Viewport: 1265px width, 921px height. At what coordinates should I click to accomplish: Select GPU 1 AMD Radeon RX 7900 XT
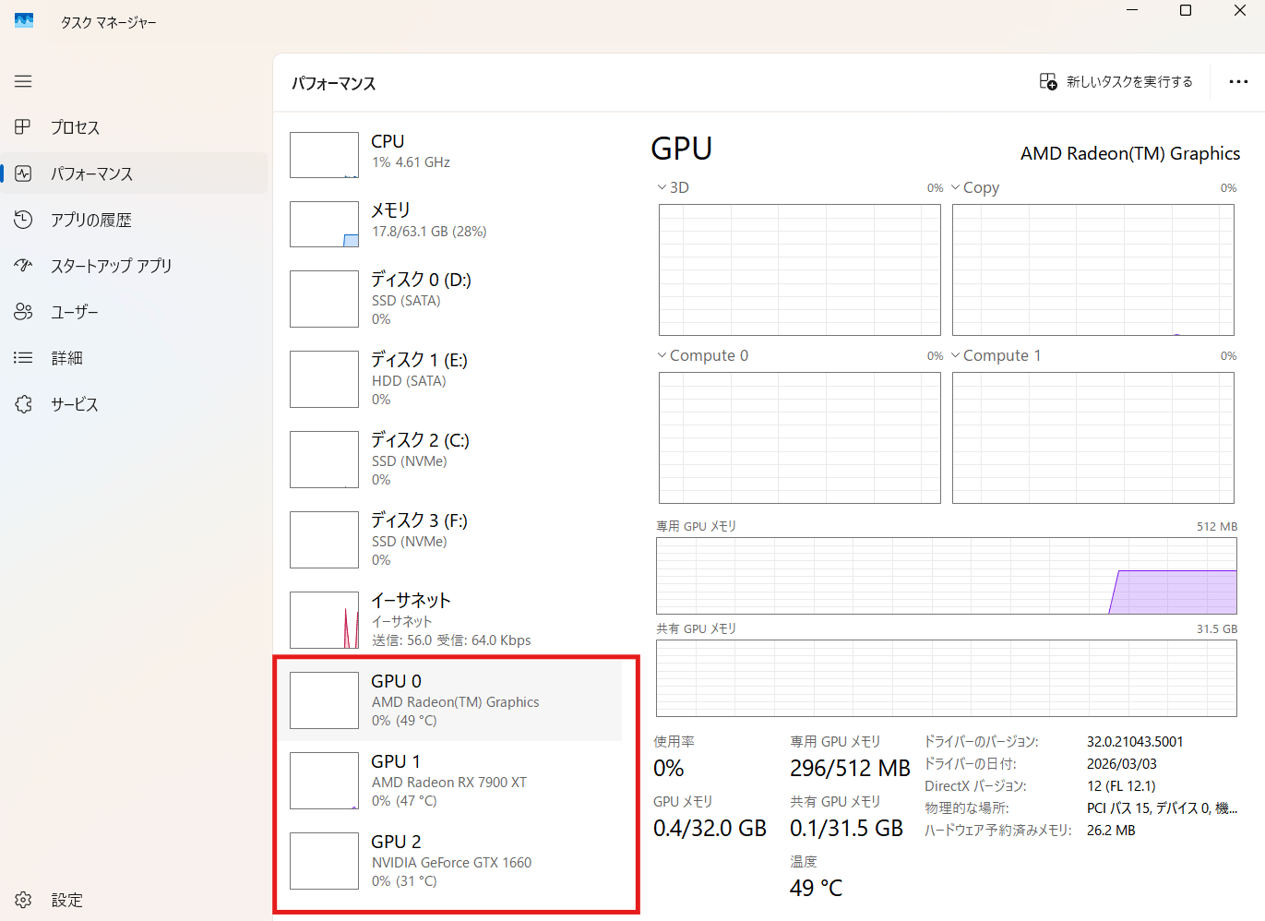[448, 781]
